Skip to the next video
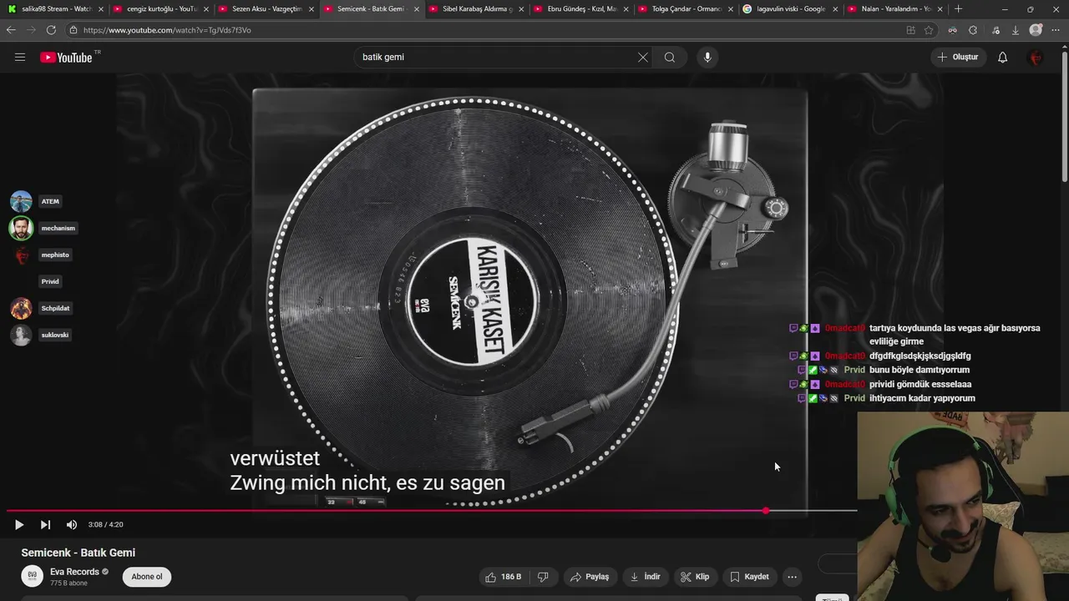 45,525
